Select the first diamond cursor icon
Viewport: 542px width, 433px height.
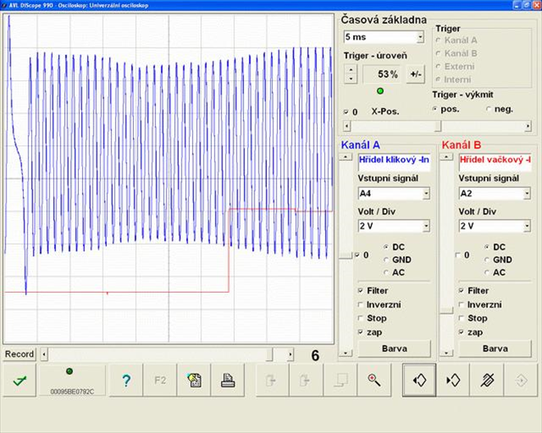click(x=419, y=380)
